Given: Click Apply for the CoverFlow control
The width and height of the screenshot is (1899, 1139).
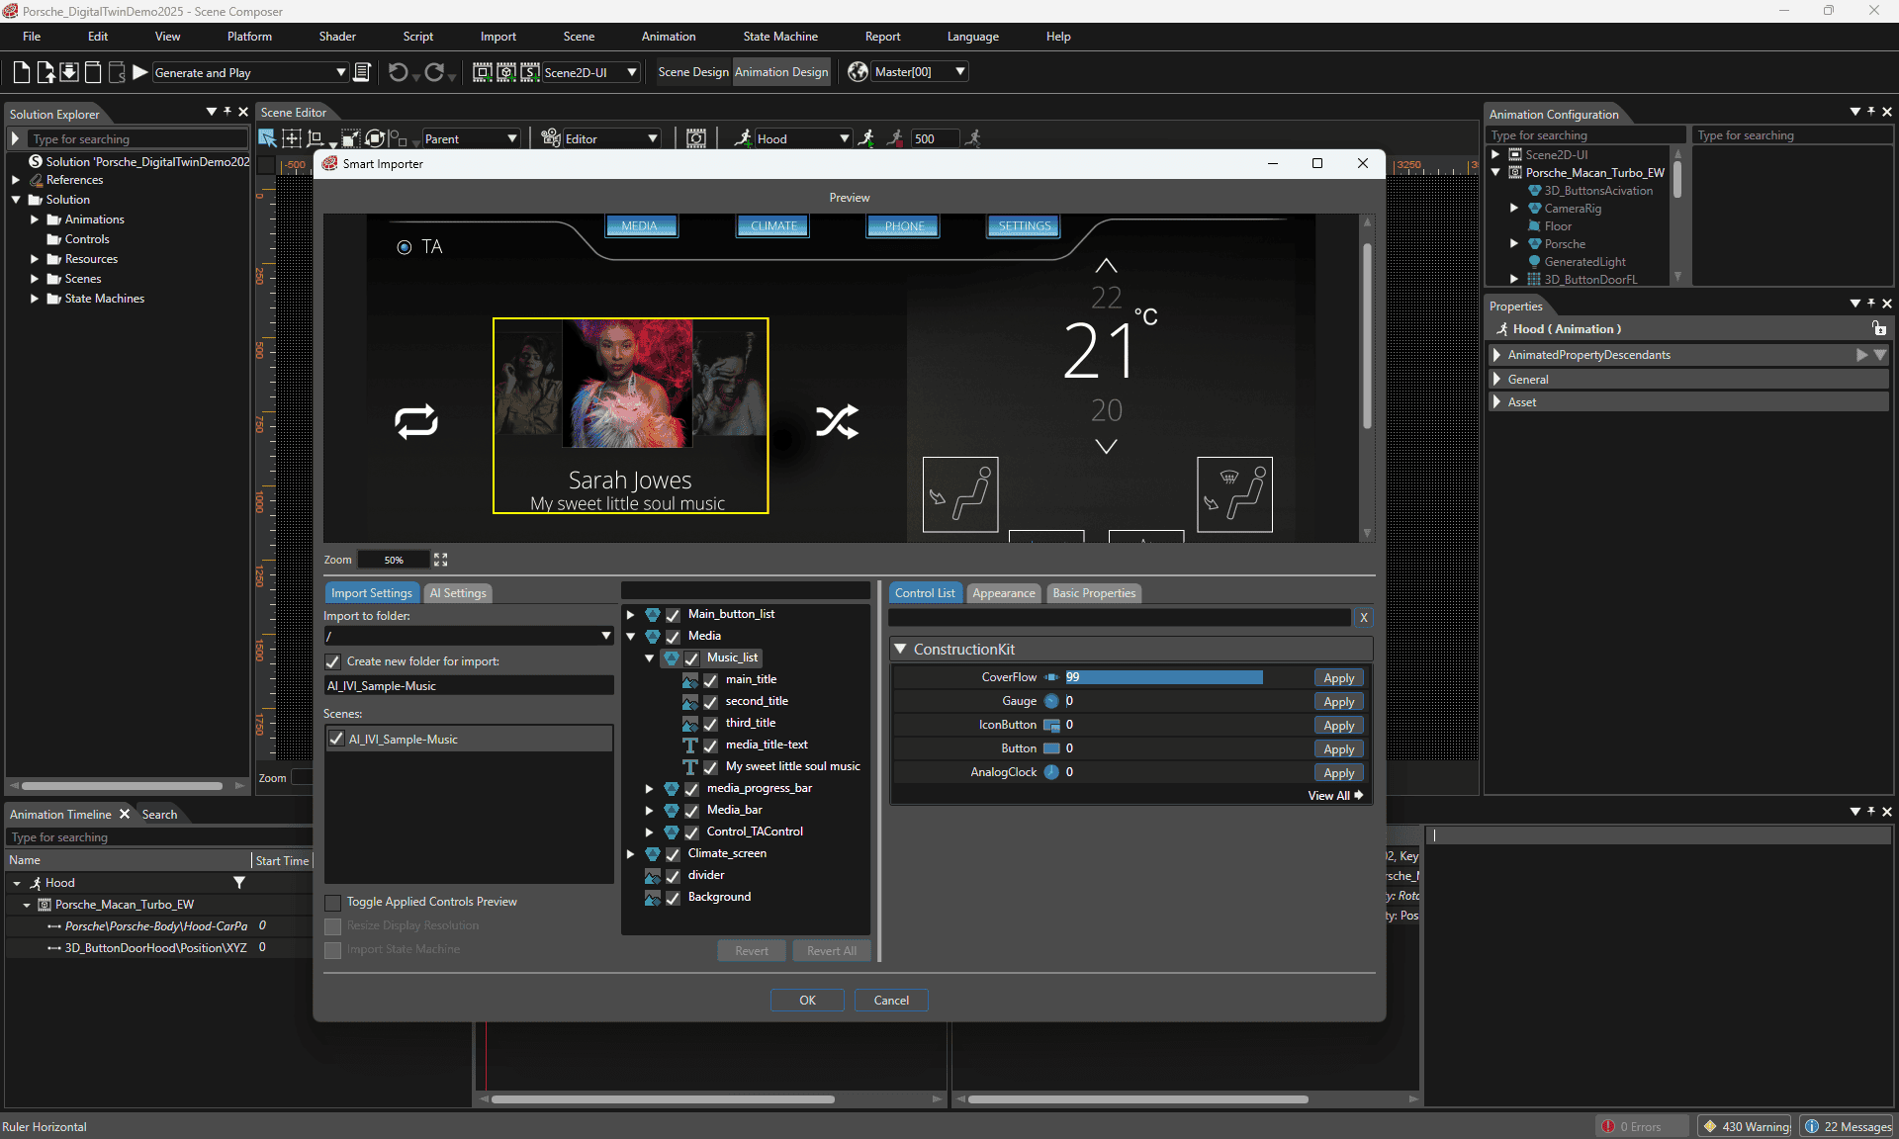Looking at the screenshot, I should (x=1338, y=678).
